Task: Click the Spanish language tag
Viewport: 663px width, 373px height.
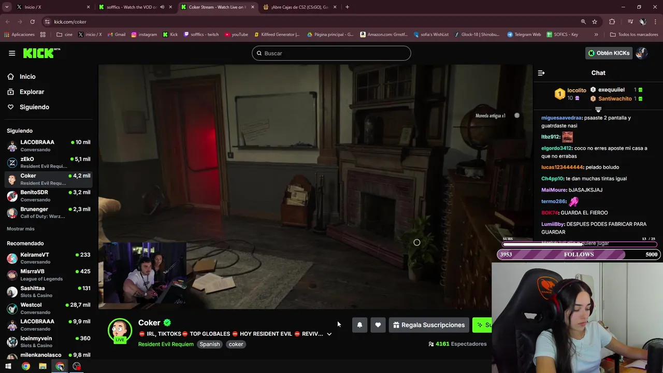Action: 210,344
